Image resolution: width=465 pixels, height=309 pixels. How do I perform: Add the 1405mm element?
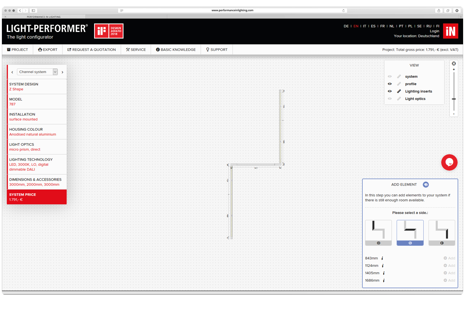(x=449, y=273)
